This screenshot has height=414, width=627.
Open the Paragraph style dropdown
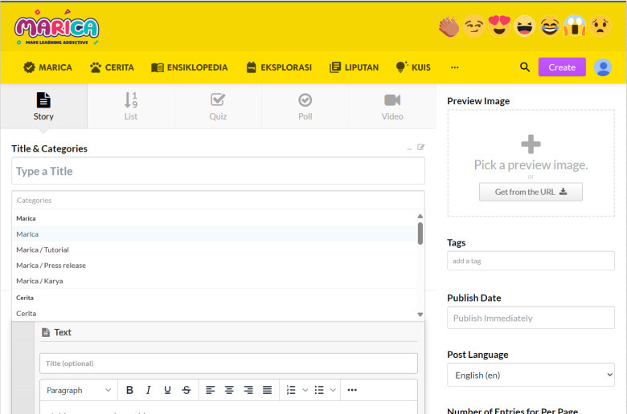(x=79, y=390)
